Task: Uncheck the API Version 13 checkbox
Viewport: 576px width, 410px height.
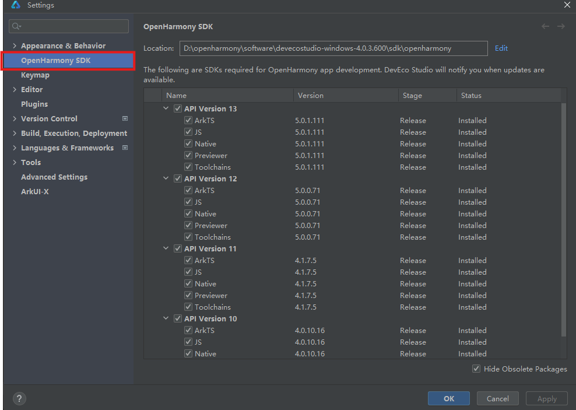Action: click(178, 109)
